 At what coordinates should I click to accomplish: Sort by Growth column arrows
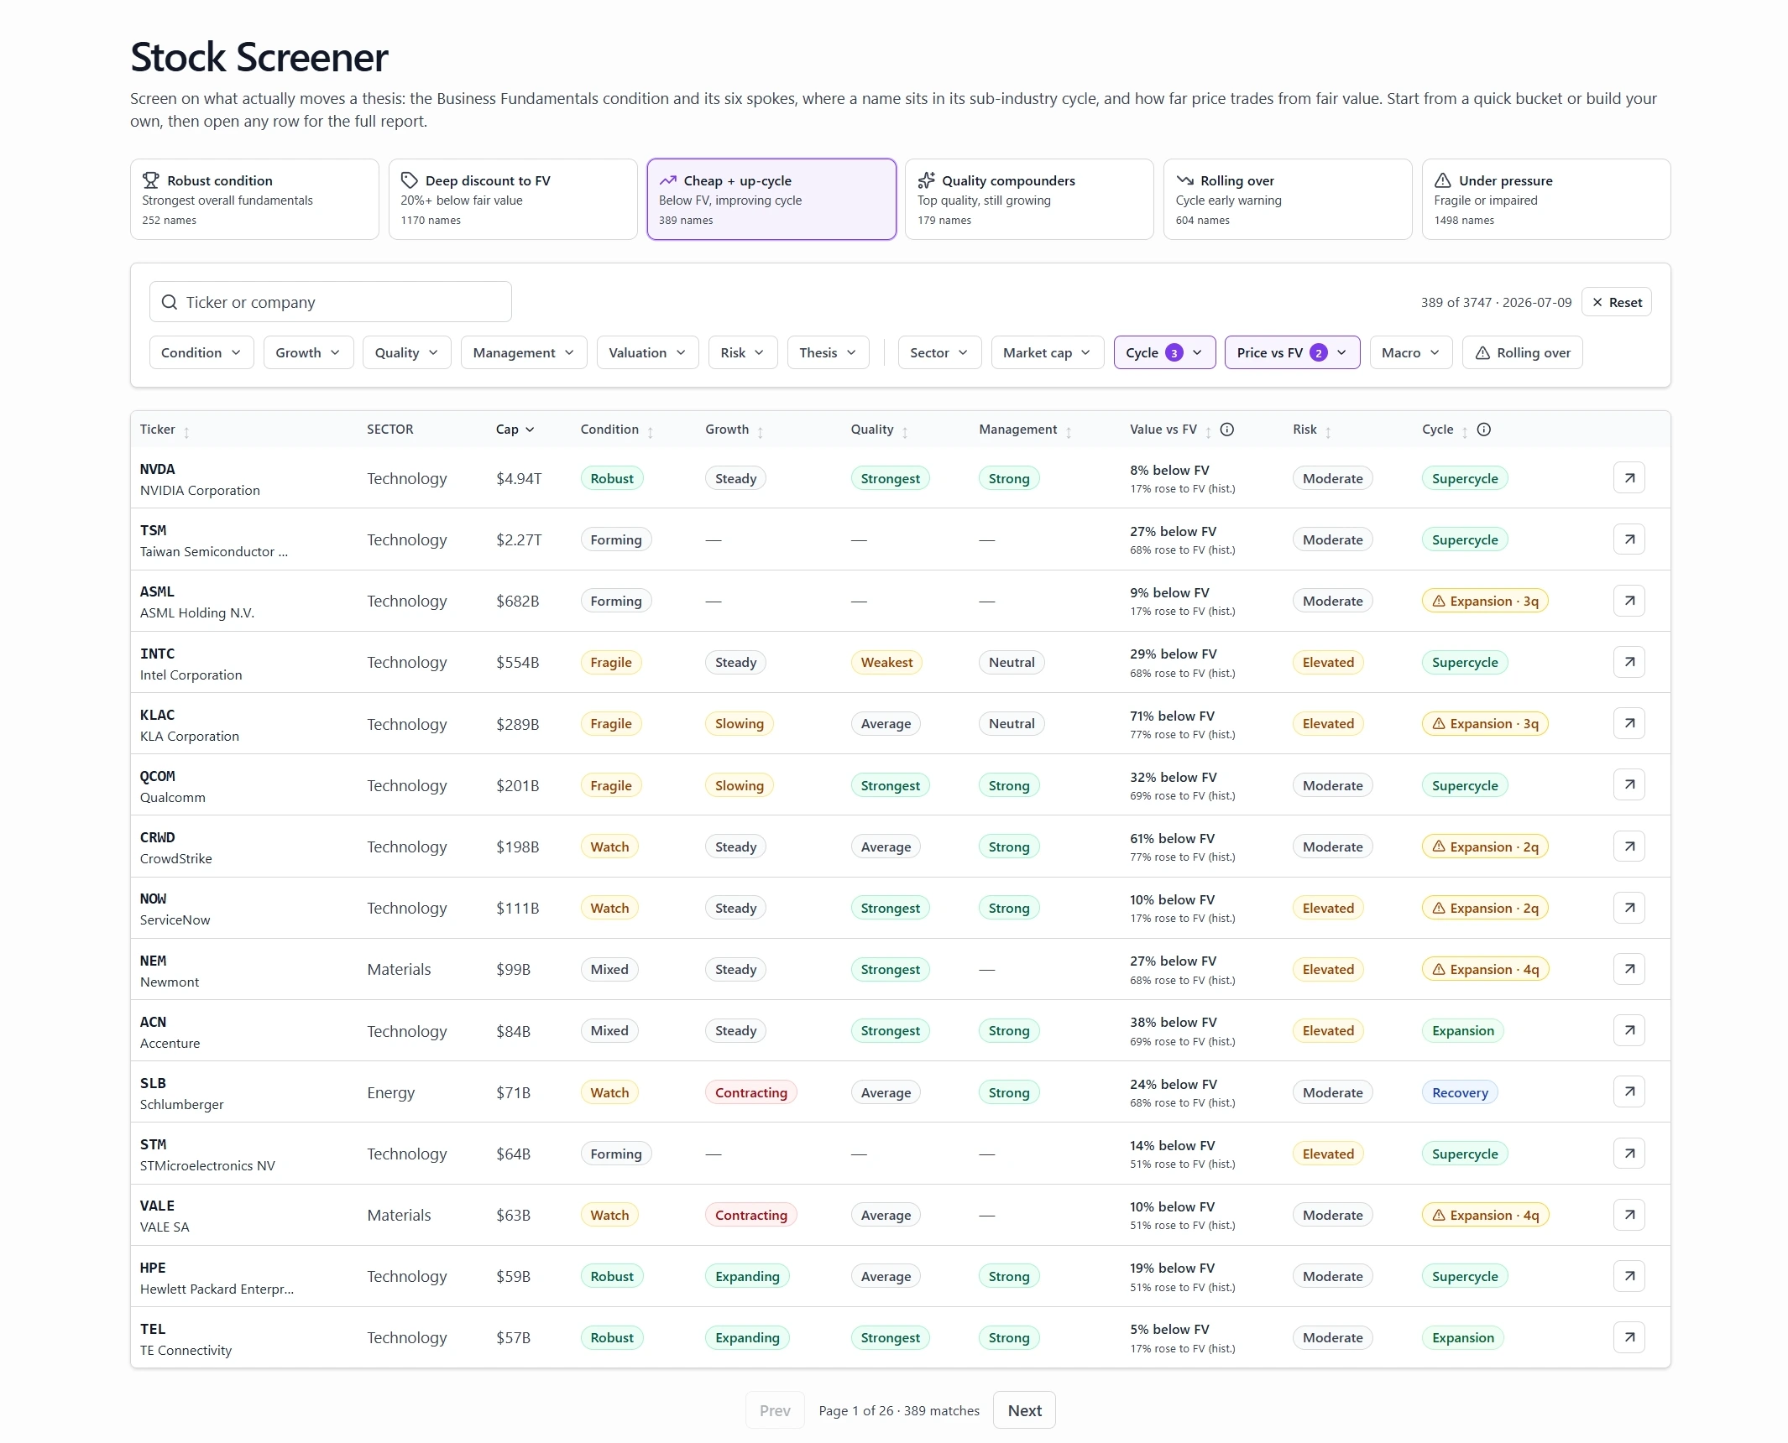(760, 432)
